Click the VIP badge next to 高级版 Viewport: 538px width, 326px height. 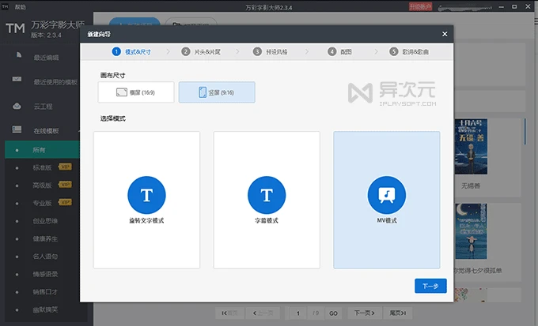pos(65,185)
